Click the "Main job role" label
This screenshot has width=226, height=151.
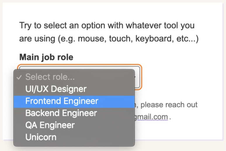(x=46, y=57)
